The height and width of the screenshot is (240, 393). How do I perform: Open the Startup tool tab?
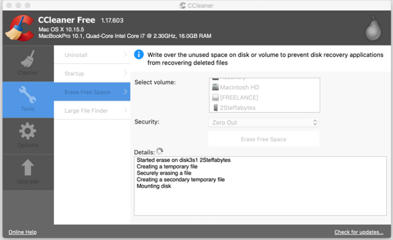tap(92, 74)
